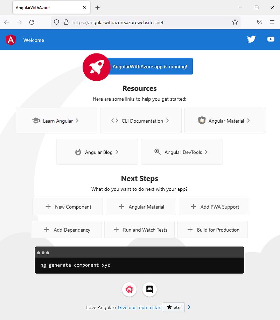Viewport: 280px width, 320px height.
Task: Click the Angular Material shield icon
Action: 202,121
